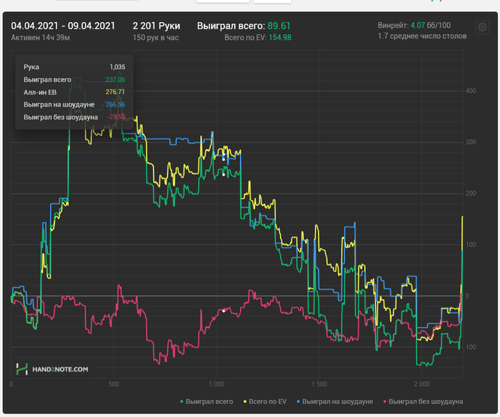Image resolution: width=500 pixels, height=417 pixels.
Task: Click the 2 201 Руки hands count
Action: coord(156,26)
